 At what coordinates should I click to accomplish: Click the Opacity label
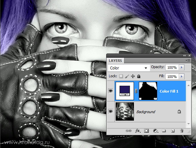(157, 67)
